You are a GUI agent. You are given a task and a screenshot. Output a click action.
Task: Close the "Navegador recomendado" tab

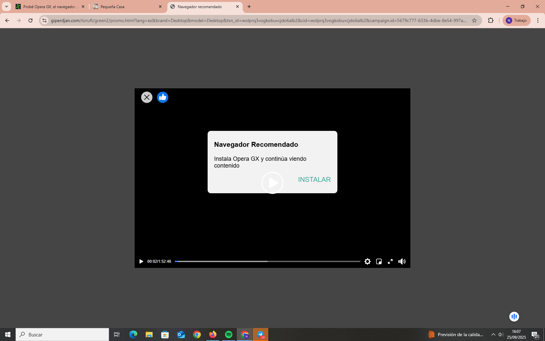237,6
